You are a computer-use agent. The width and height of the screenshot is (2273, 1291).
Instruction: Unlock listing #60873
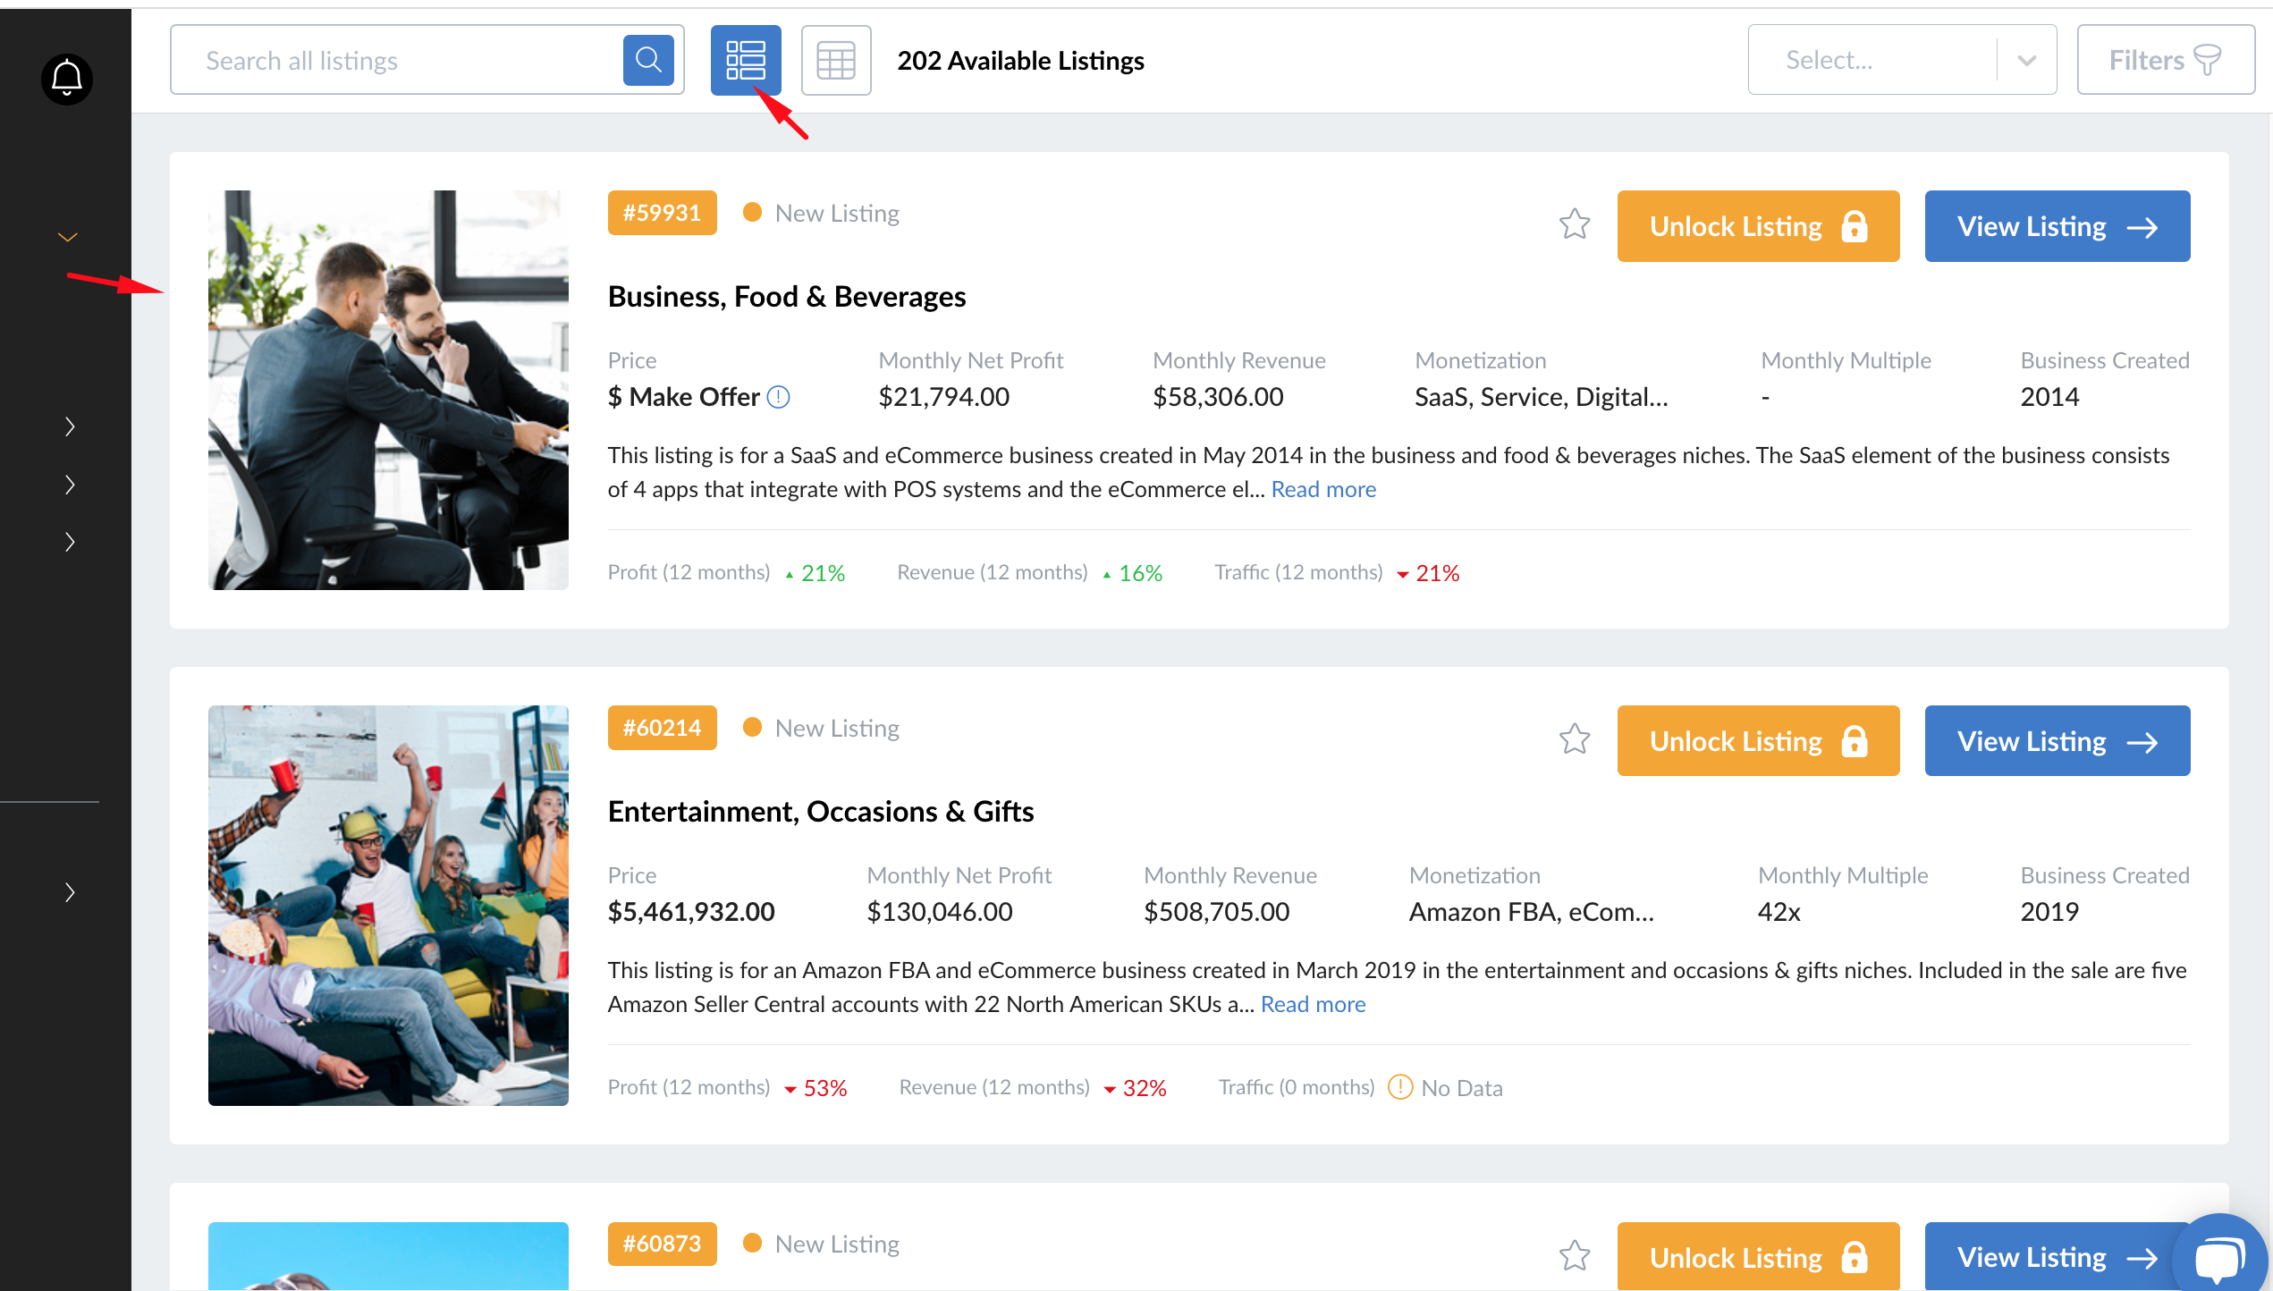coord(1758,1256)
